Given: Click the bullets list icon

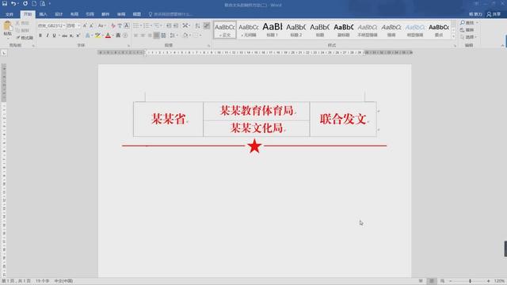Looking at the screenshot, I should [x=135, y=25].
